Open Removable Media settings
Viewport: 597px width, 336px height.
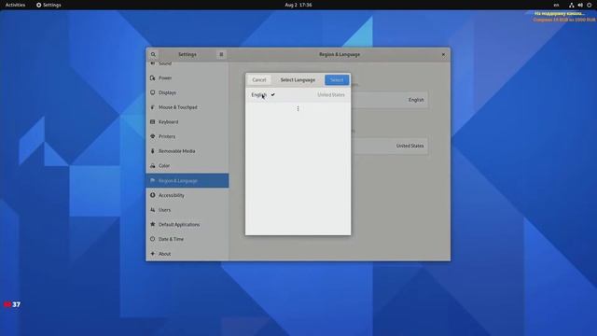187,151
